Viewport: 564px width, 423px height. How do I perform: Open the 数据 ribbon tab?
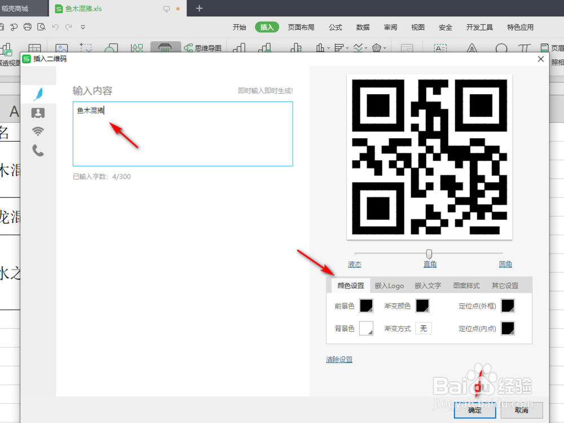point(363,27)
